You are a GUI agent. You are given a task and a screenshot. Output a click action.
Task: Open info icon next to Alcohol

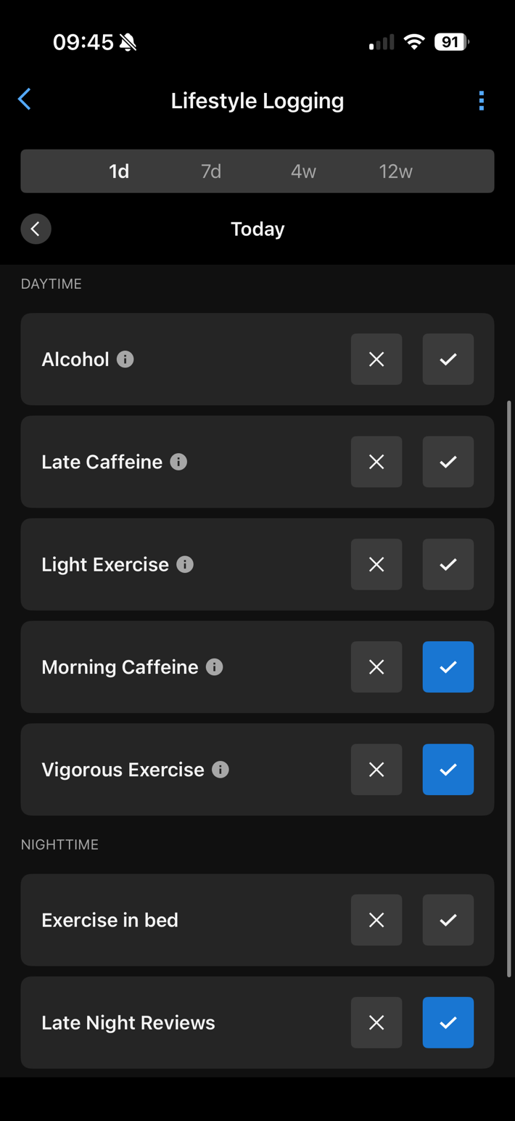pos(125,359)
